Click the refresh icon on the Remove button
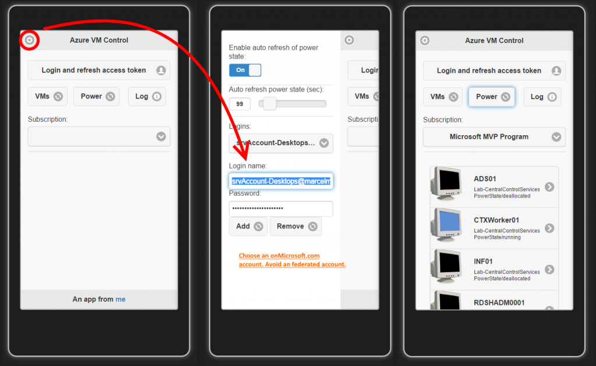596x366 pixels. click(x=313, y=226)
